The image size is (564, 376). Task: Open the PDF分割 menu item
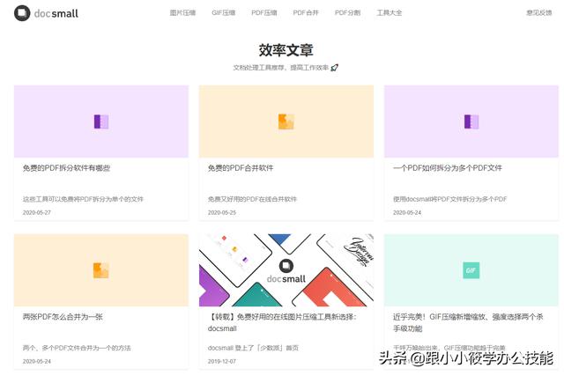tap(347, 13)
